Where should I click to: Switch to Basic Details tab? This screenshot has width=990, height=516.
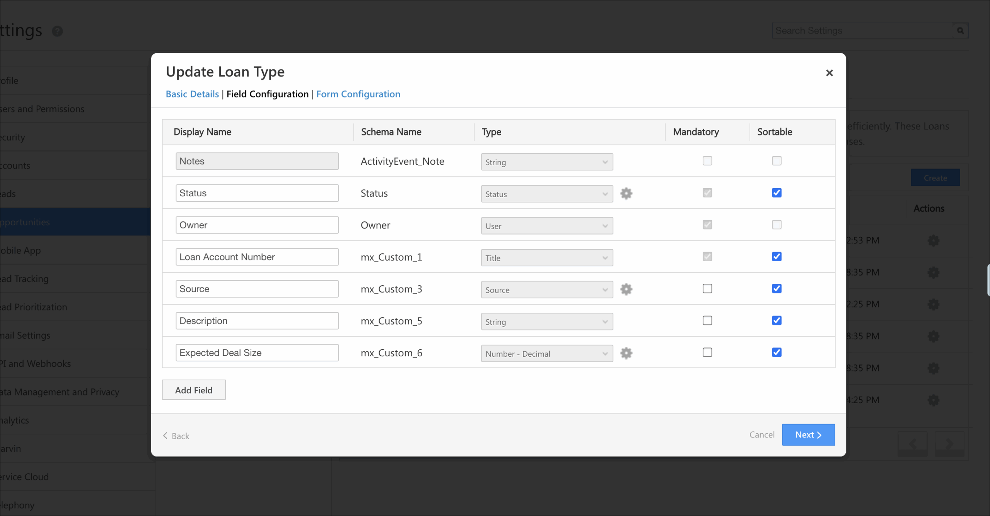192,94
